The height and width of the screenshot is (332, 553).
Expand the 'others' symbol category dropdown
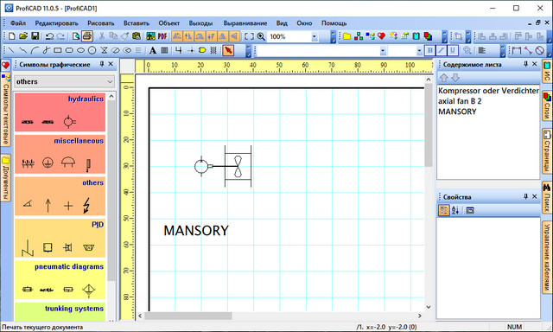110,81
